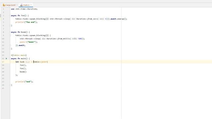Click the 'task' variable name on line 17
The height and width of the screenshot is (119, 212).
pyautogui.click(x=22, y=62)
